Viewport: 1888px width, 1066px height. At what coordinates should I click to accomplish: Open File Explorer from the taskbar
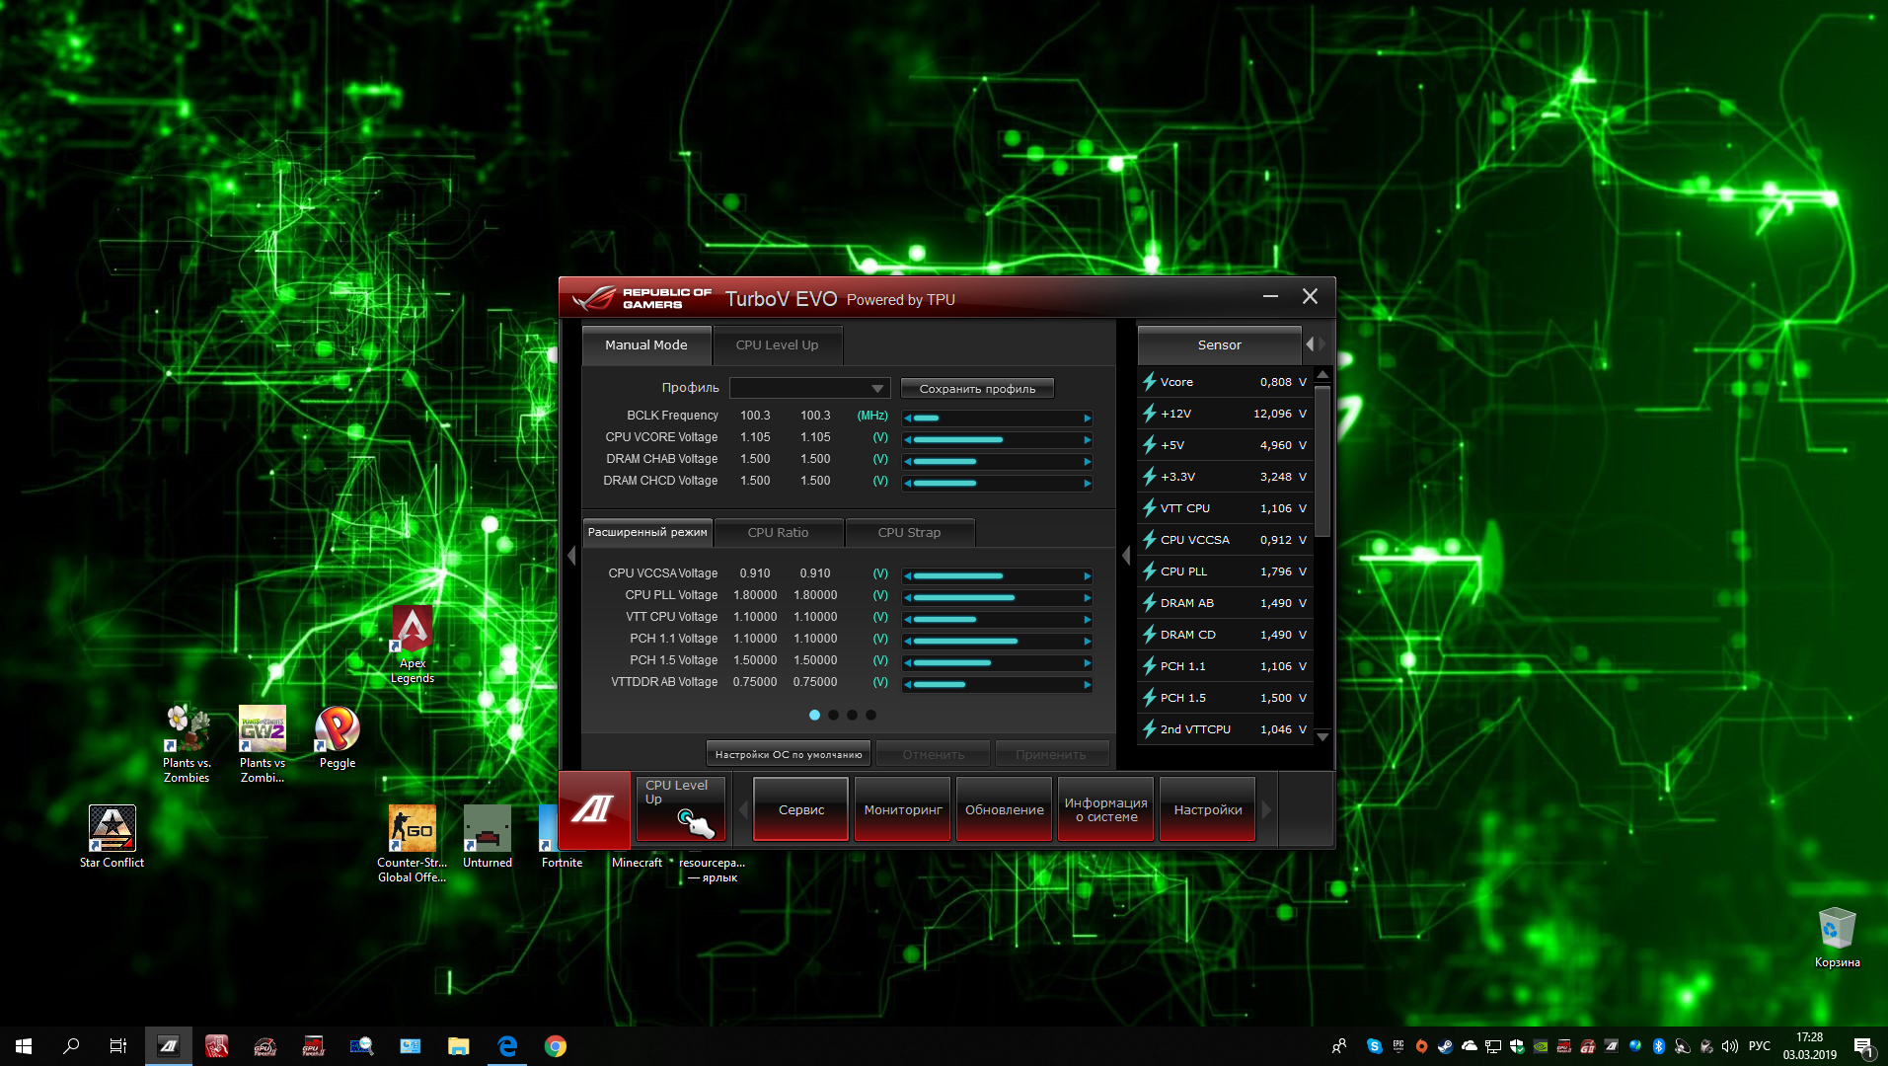(x=458, y=1046)
